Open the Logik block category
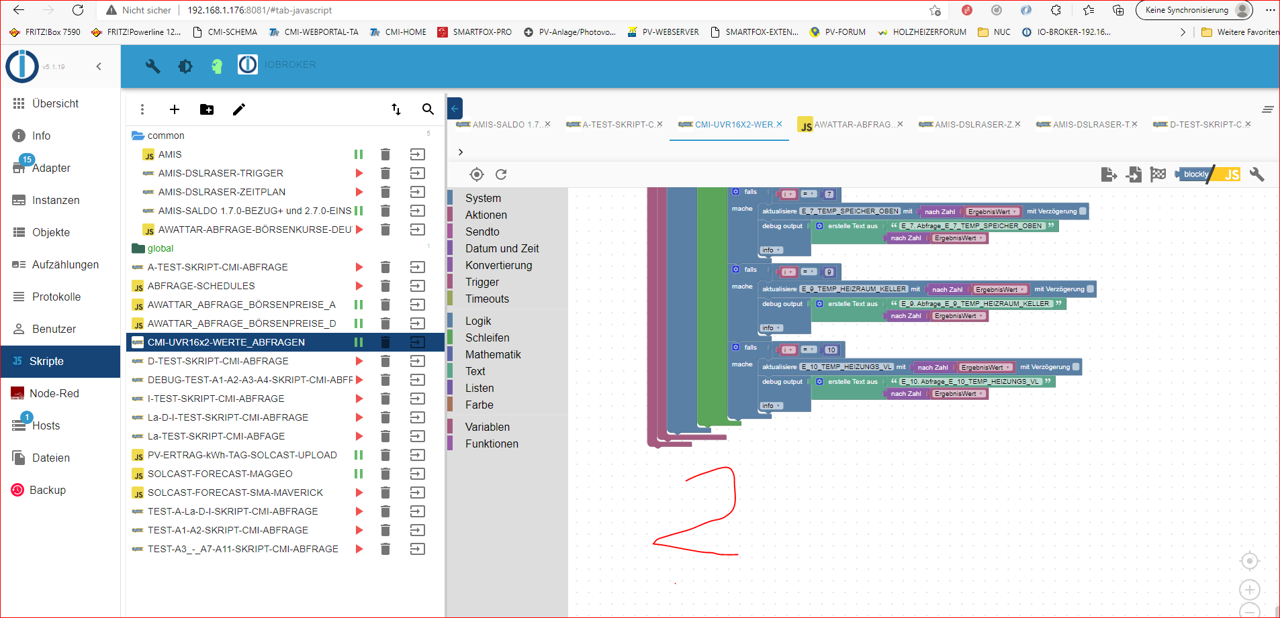This screenshot has height=618, width=1280. [478, 321]
